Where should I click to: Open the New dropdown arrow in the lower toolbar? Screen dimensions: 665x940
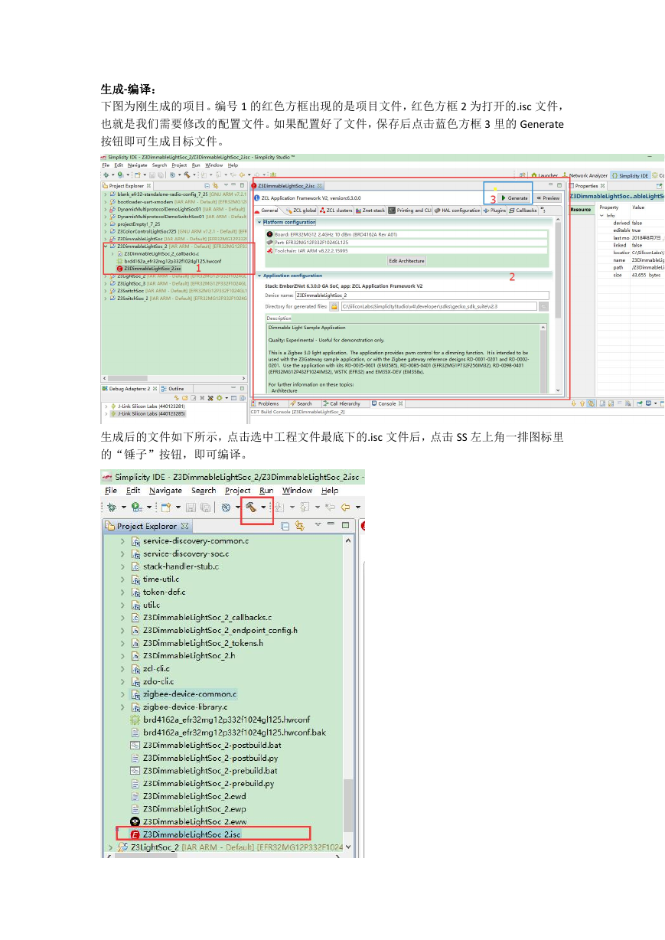177,507
